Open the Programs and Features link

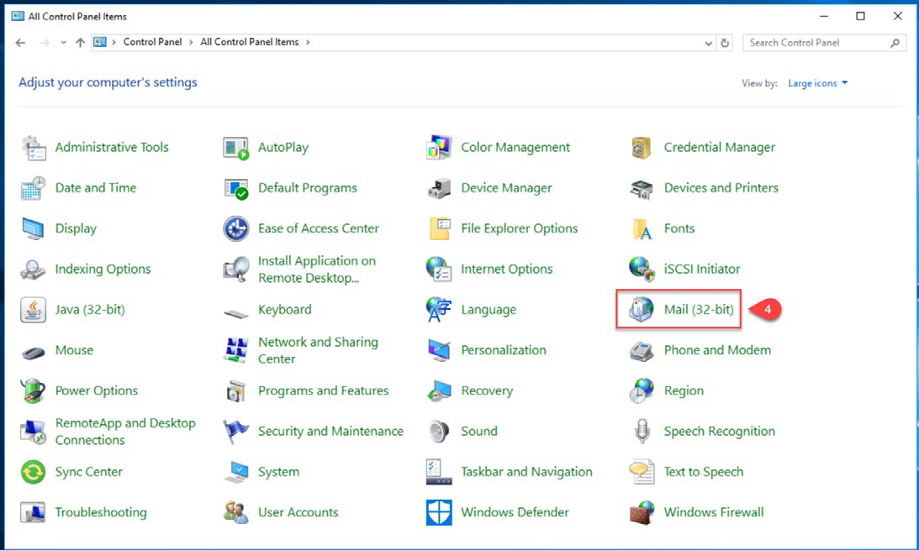point(323,390)
